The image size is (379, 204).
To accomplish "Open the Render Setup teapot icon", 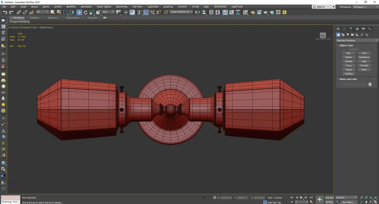I will coord(253,12).
